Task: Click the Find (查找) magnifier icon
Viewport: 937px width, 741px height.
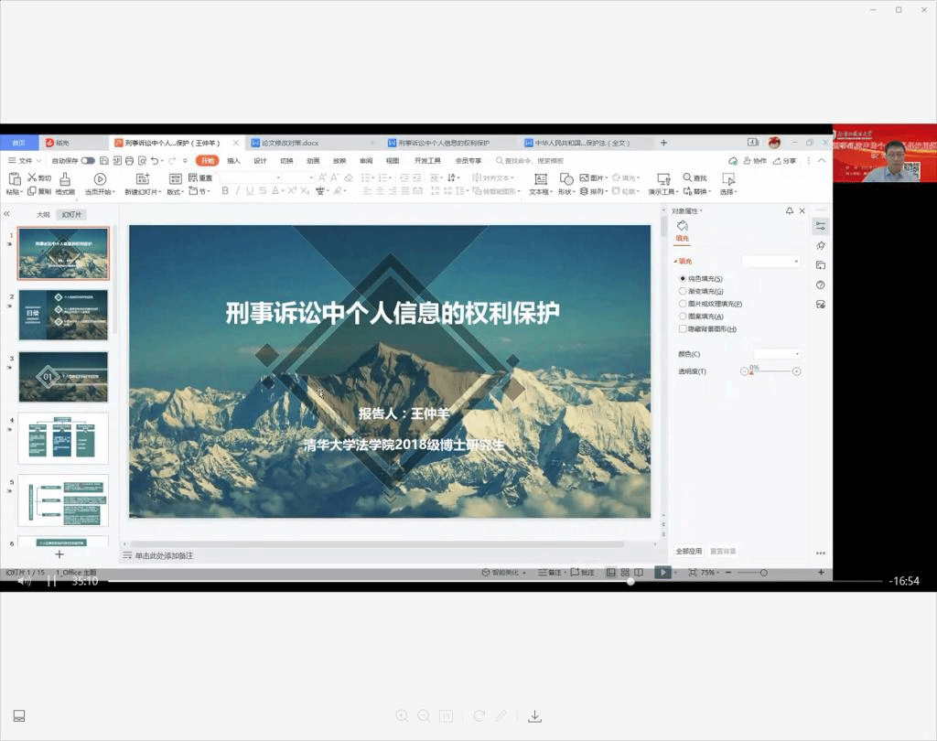Action: pos(687,177)
